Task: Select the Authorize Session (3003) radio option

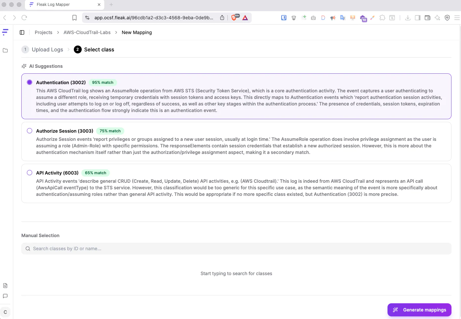Action: [x=30, y=131]
